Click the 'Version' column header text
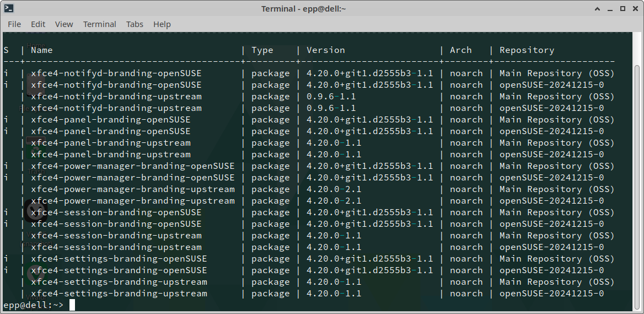The height and width of the screenshot is (314, 644). (x=326, y=50)
